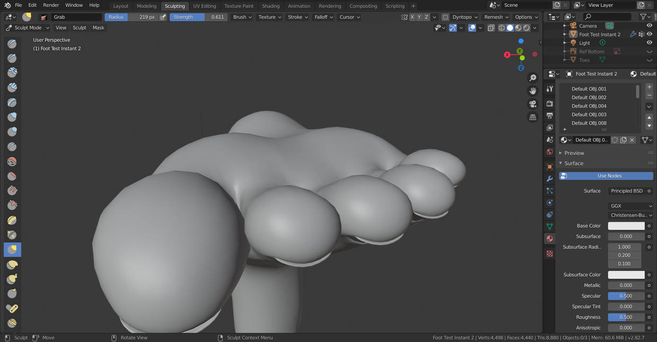Open the Material properties tab
Screen dimensions: 657x342
(549, 239)
